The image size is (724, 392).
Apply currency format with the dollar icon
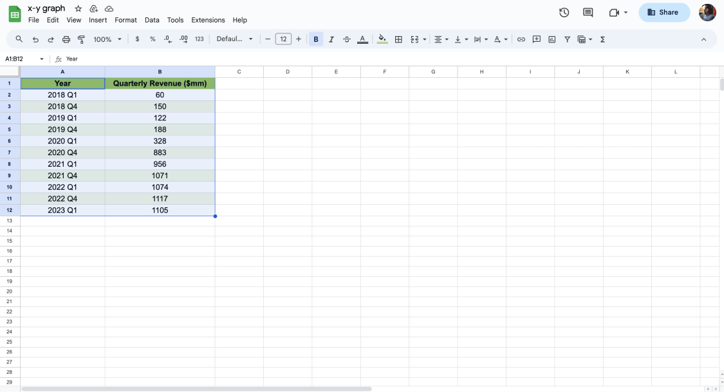[137, 39]
